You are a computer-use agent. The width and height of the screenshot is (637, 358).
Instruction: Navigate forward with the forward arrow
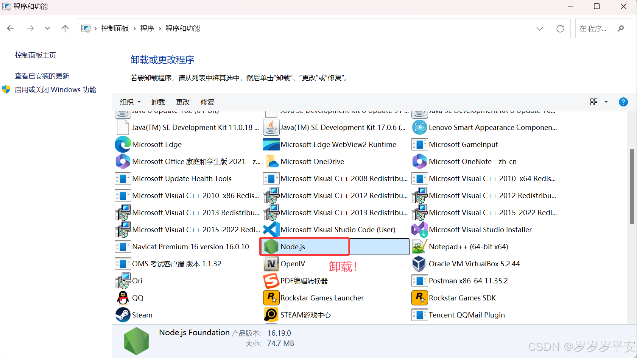pyautogui.click(x=30, y=28)
